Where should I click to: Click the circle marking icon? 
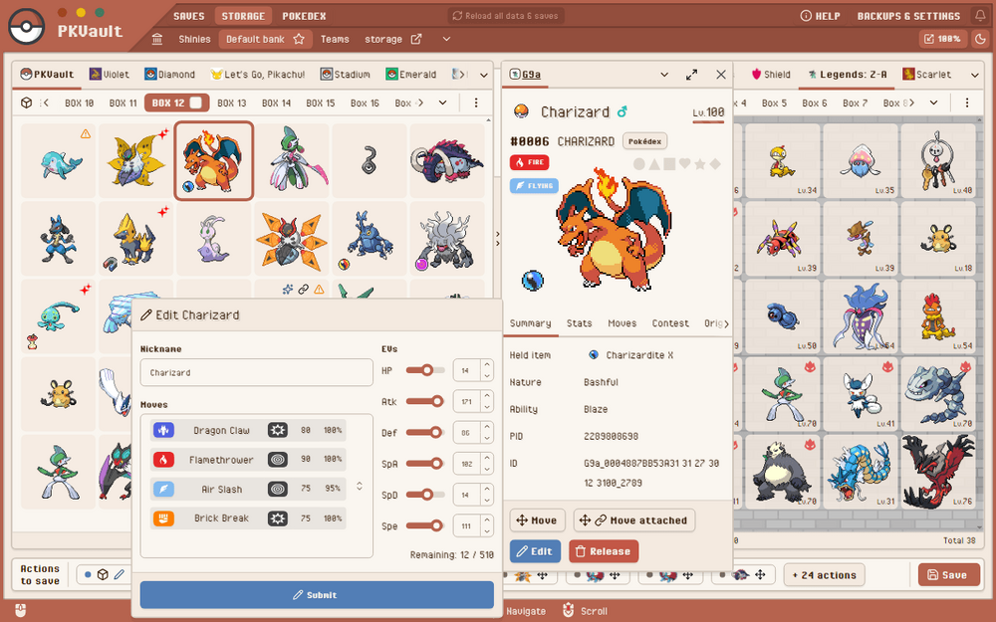[x=638, y=164]
